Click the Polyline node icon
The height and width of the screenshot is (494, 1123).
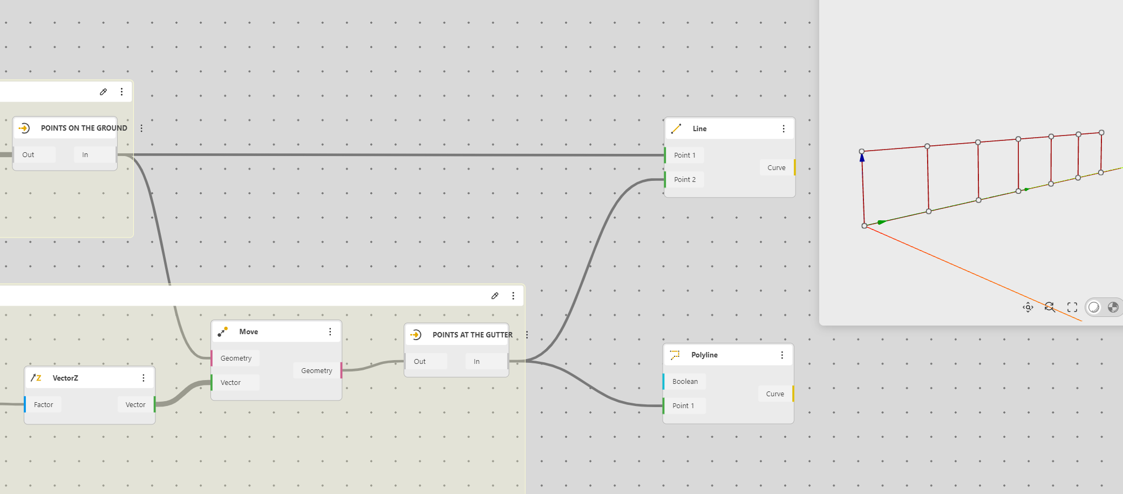(675, 355)
